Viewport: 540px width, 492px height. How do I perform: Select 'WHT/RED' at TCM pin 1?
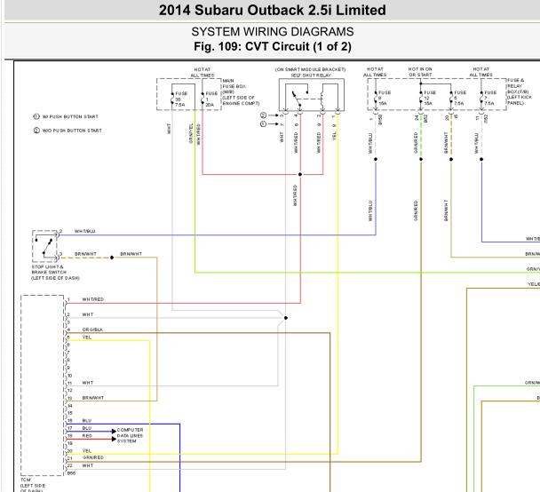[92, 299]
